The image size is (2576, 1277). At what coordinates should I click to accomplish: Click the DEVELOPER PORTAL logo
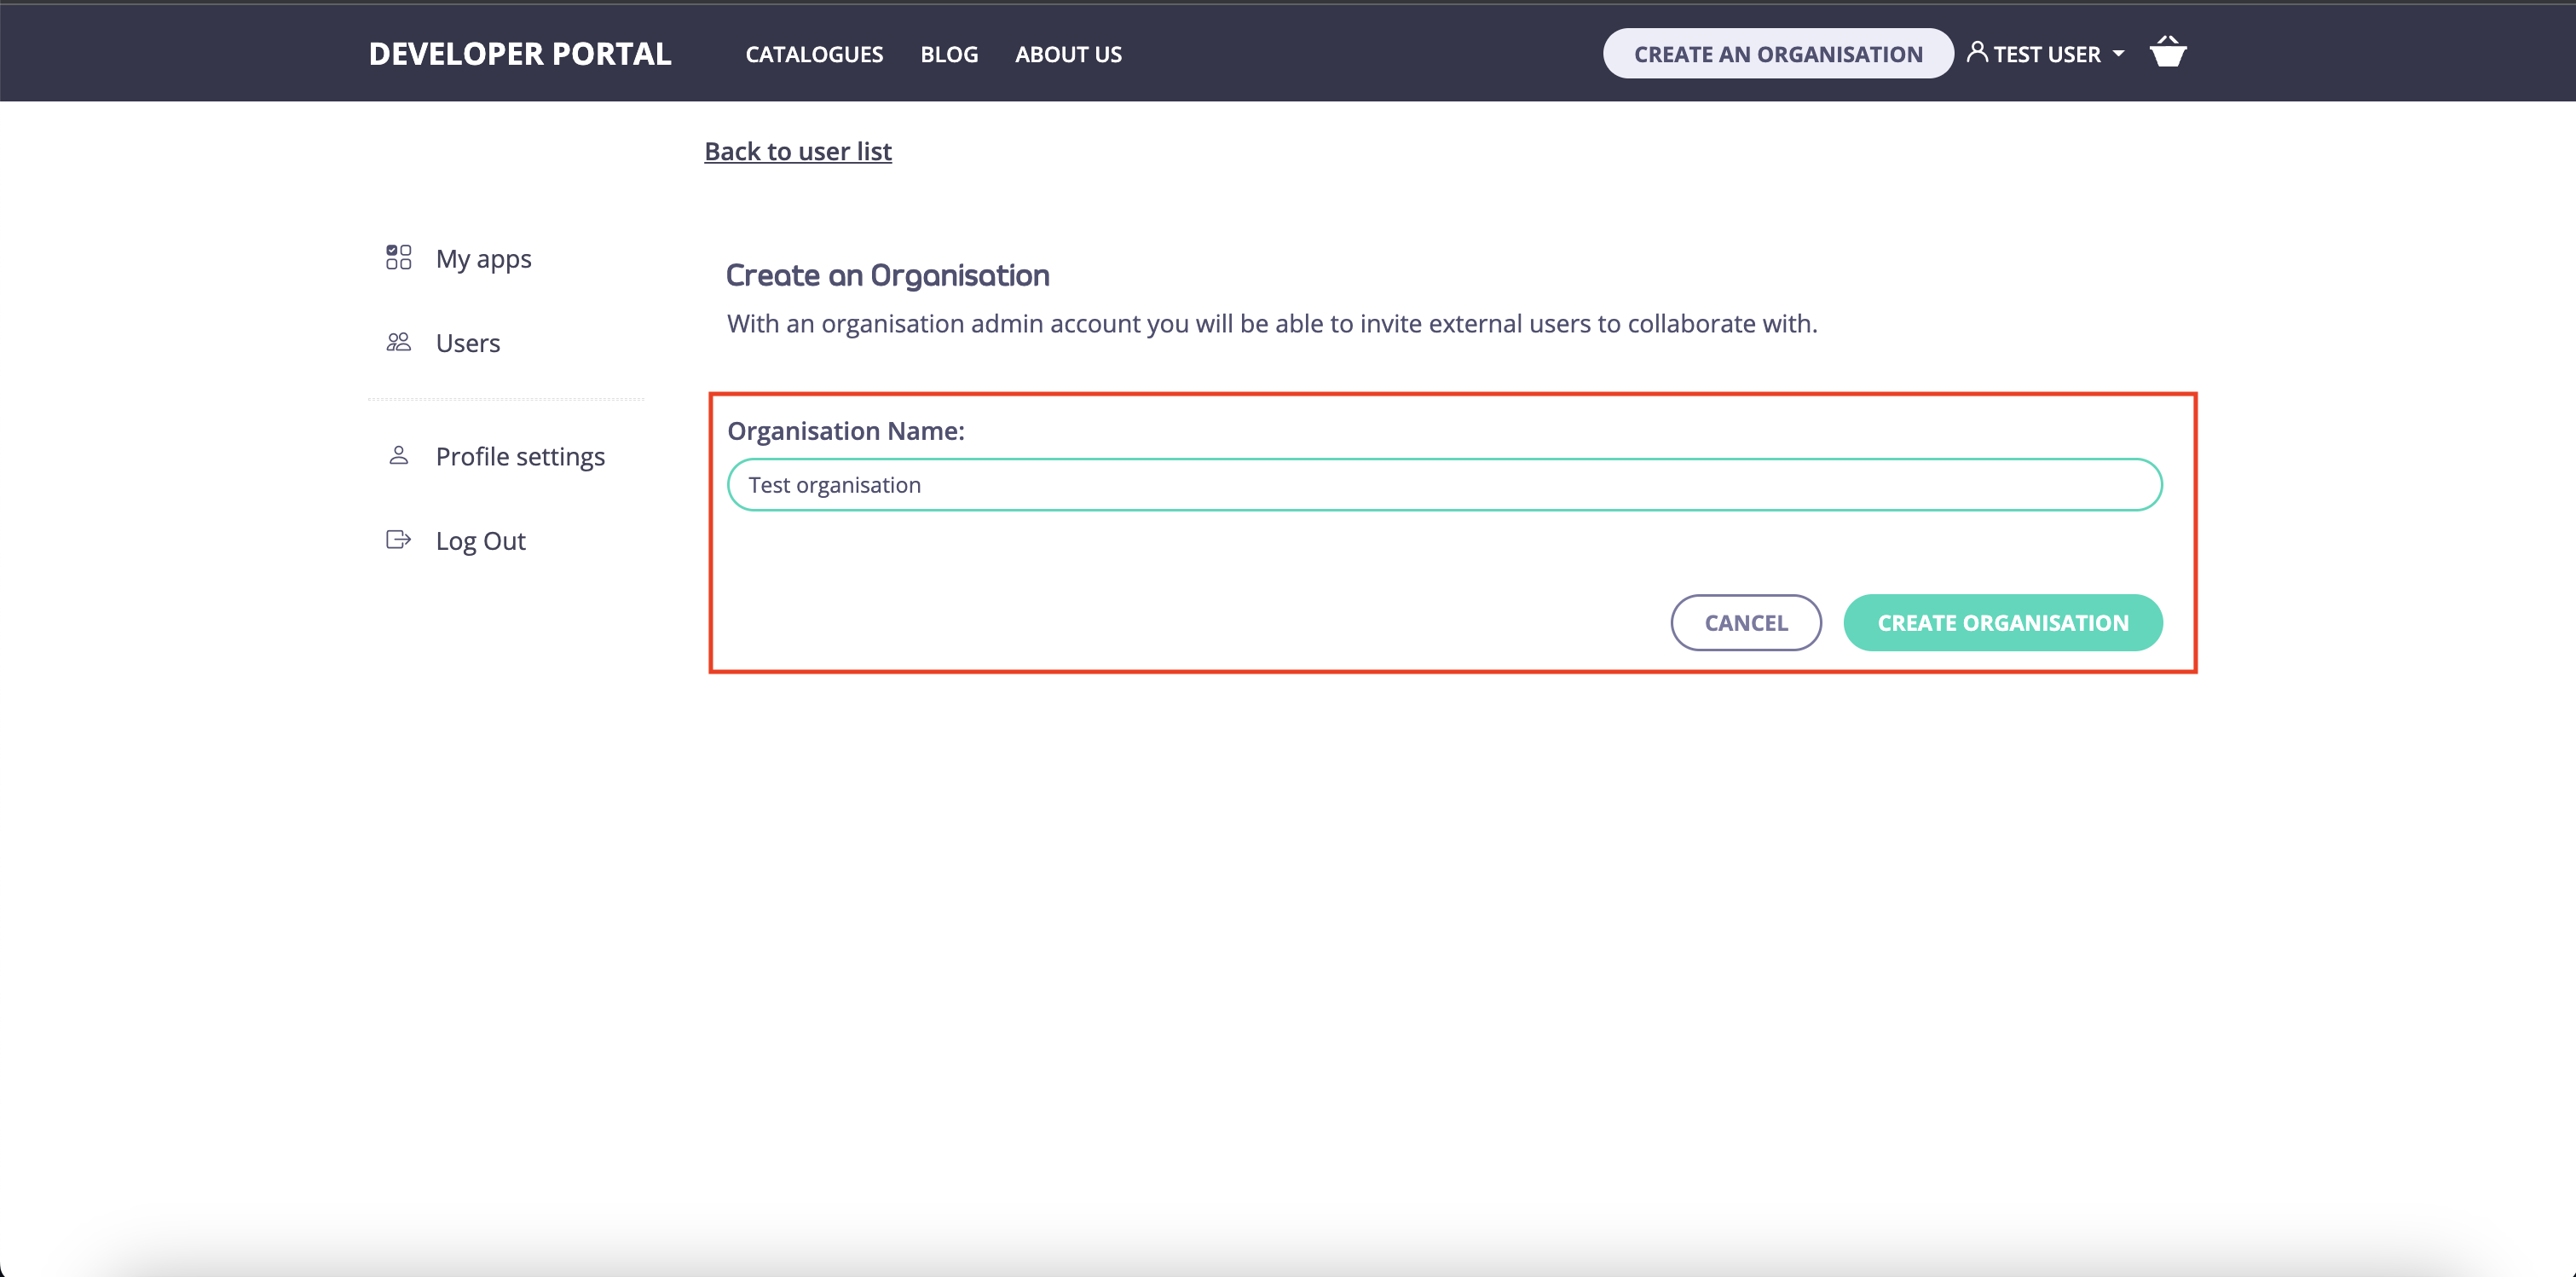tap(519, 53)
